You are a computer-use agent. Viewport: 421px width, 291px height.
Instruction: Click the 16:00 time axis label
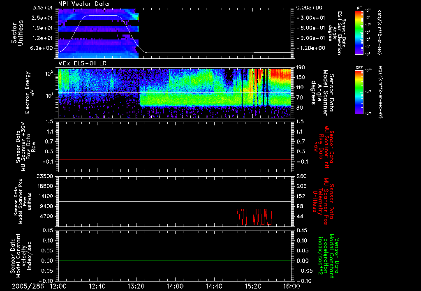tap(291, 286)
